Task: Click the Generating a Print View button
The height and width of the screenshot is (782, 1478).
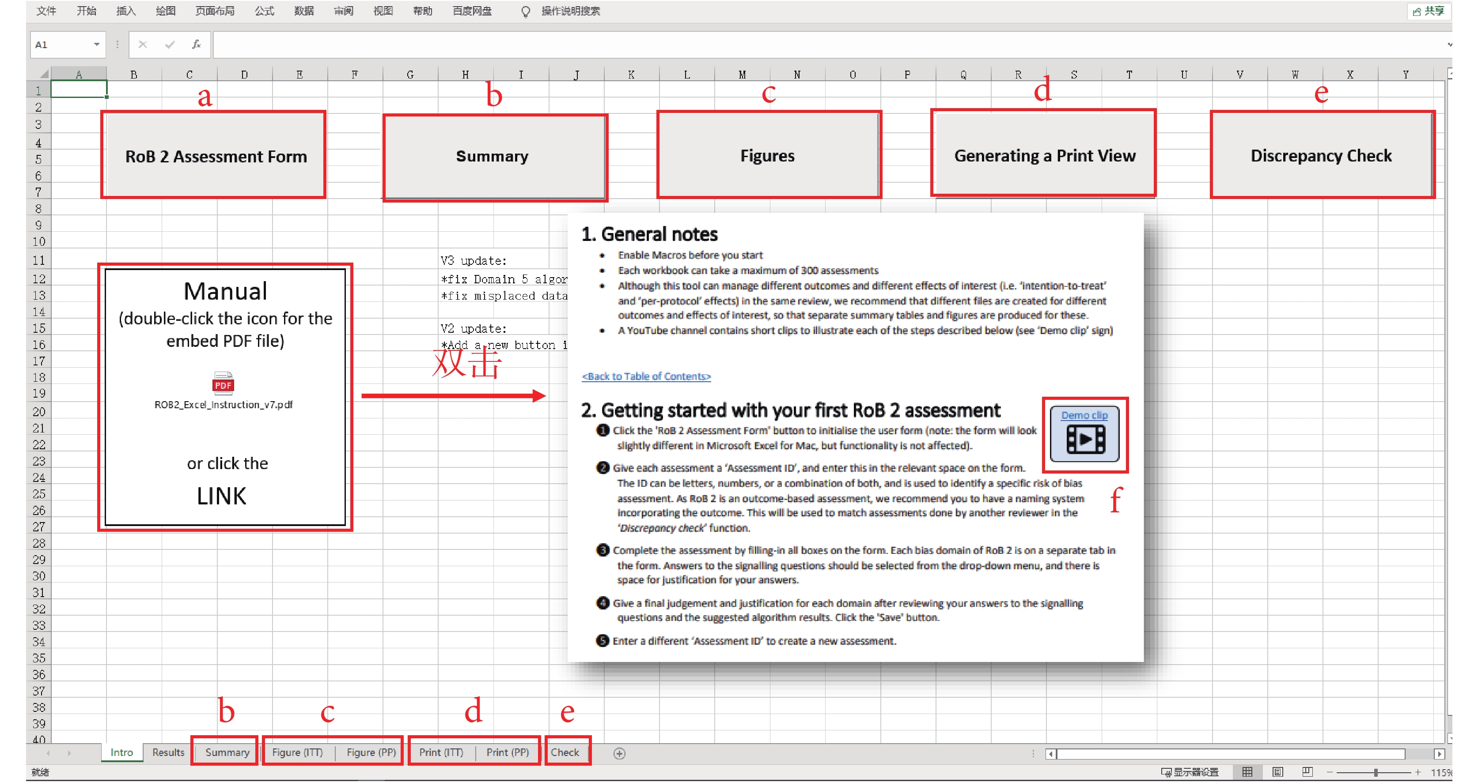Action: click(x=1044, y=155)
